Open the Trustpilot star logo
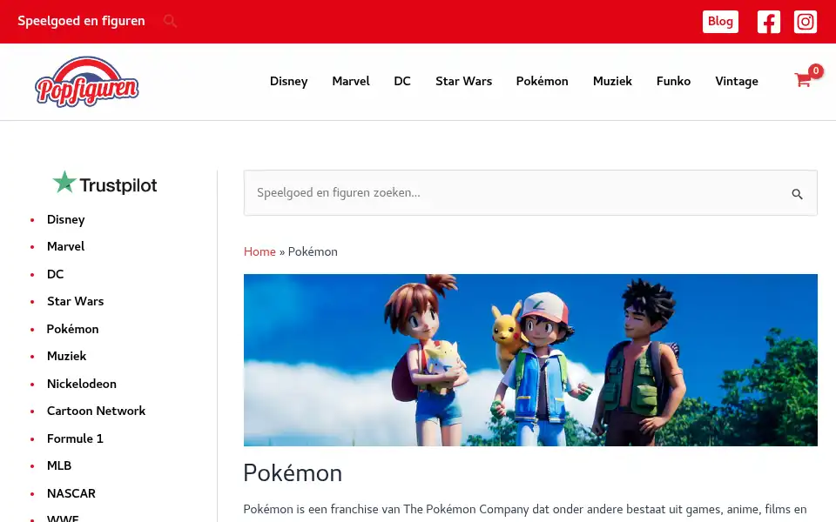 [x=105, y=184]
